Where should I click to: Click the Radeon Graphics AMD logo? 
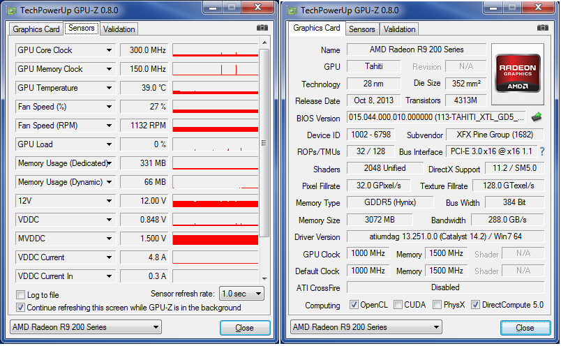click(x=518, y=74)
